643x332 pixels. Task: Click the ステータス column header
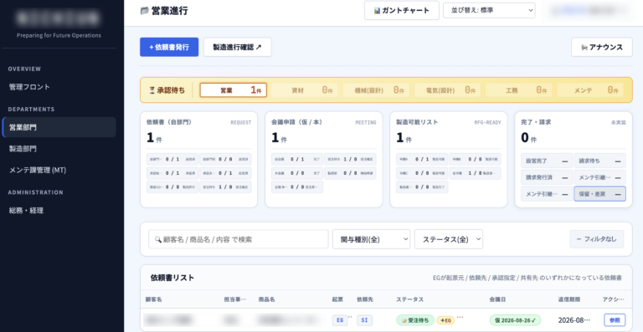pos(409,299)
